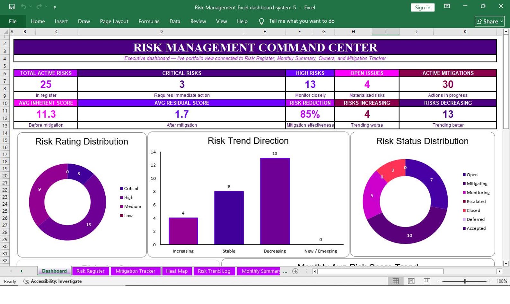The height and width of the screenshot is (304, 510).
Task: Click Accessibility: Investigate in status bar
Action: pyautogui.click(x=53, y=281)
